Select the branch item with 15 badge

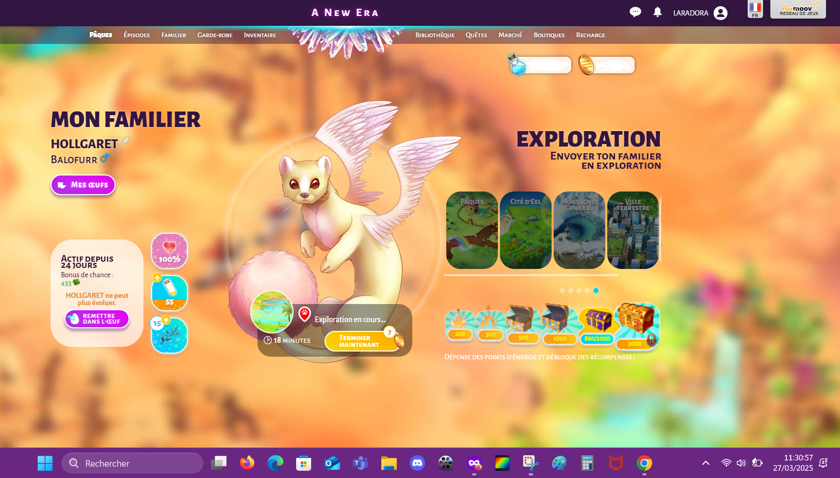170,336
